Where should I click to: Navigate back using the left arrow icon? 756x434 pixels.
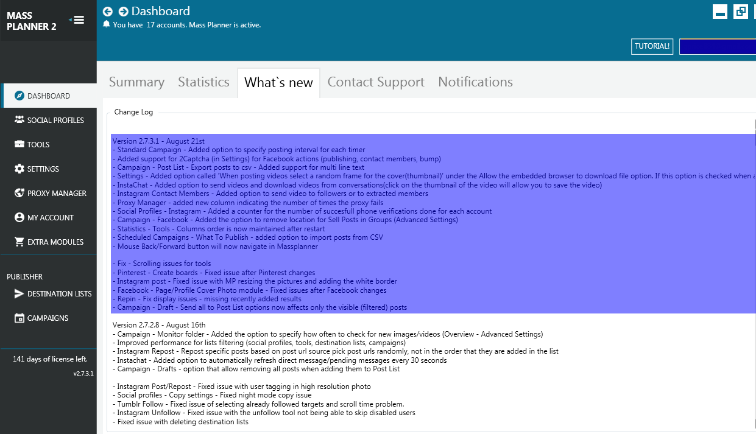pyautogui.click(x=108, y=12)
